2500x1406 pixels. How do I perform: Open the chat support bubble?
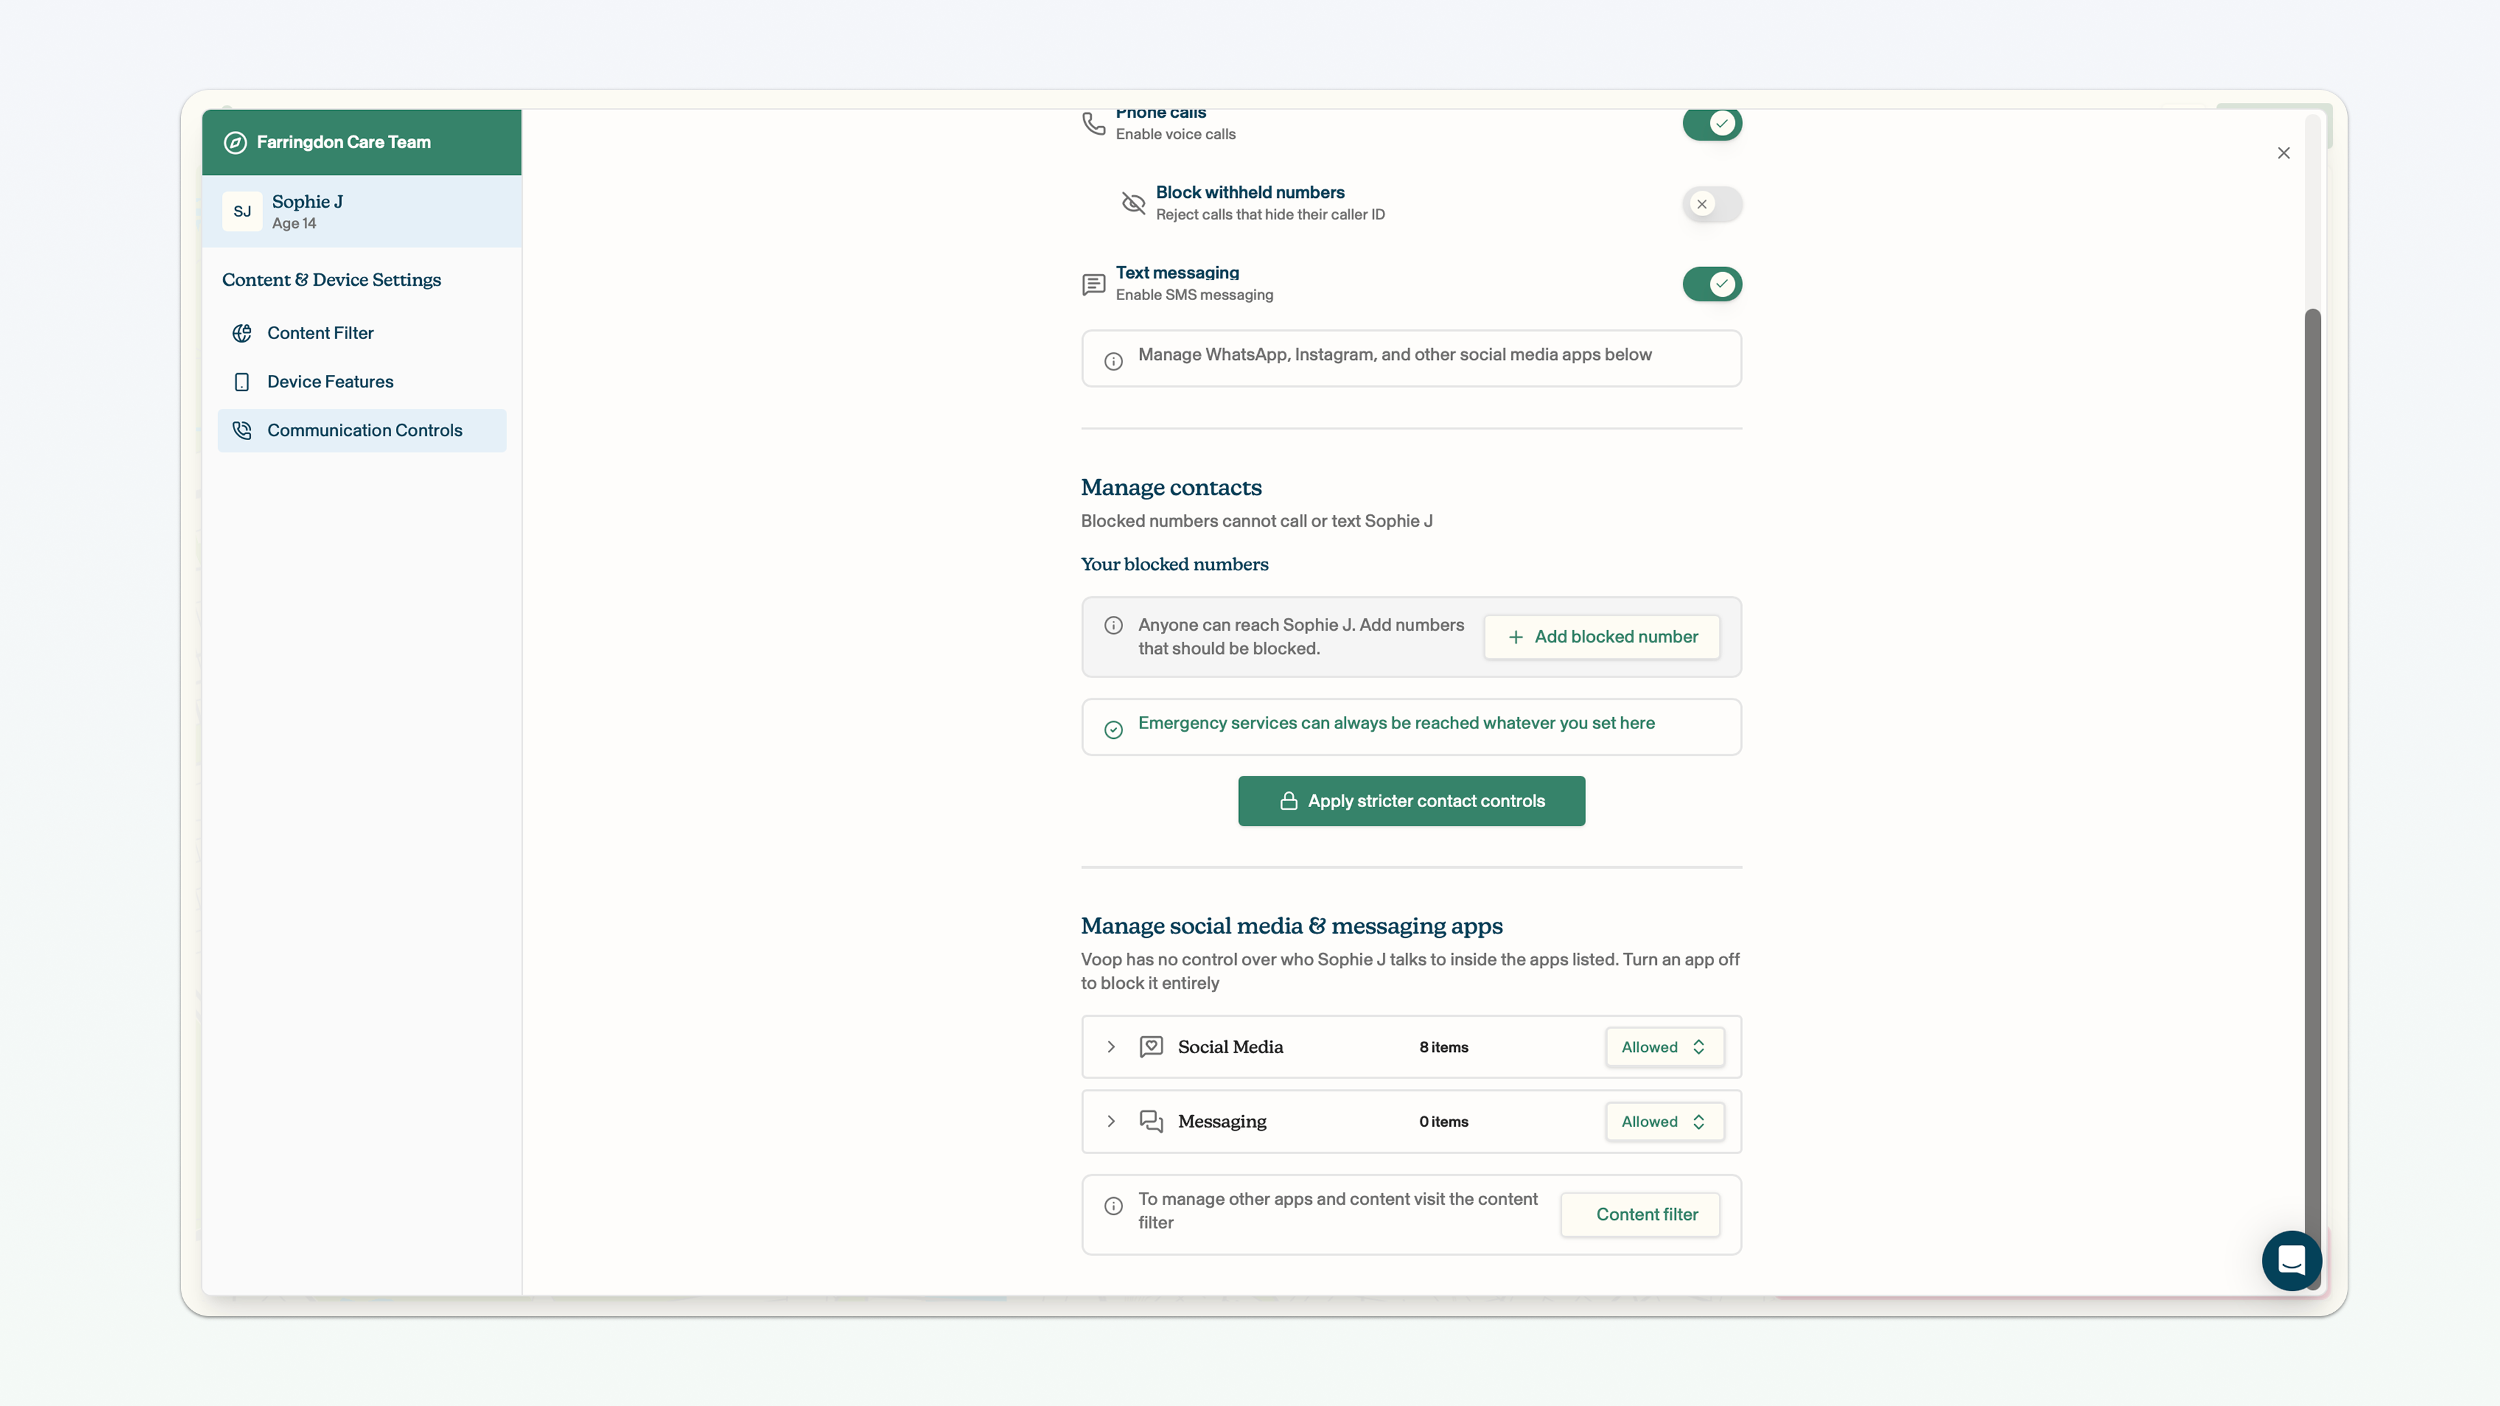(2292, 1260)
